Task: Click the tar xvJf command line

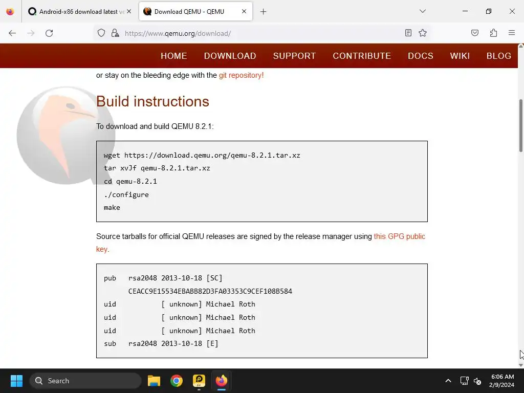Action: point(157,168)
